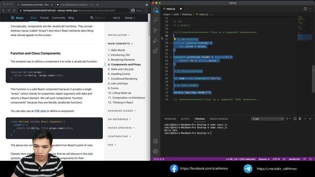Collapse the function Component fold arrow
Screen dimensions: 315x177
(x=171, y=43)
